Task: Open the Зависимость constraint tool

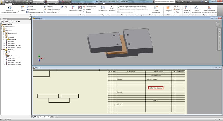Action: [x=73, y=9]
